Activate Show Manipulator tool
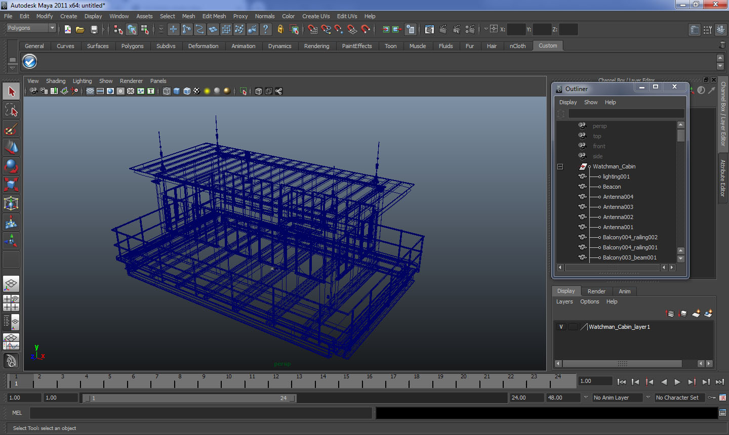729x435 pixels. pos(11,241)
